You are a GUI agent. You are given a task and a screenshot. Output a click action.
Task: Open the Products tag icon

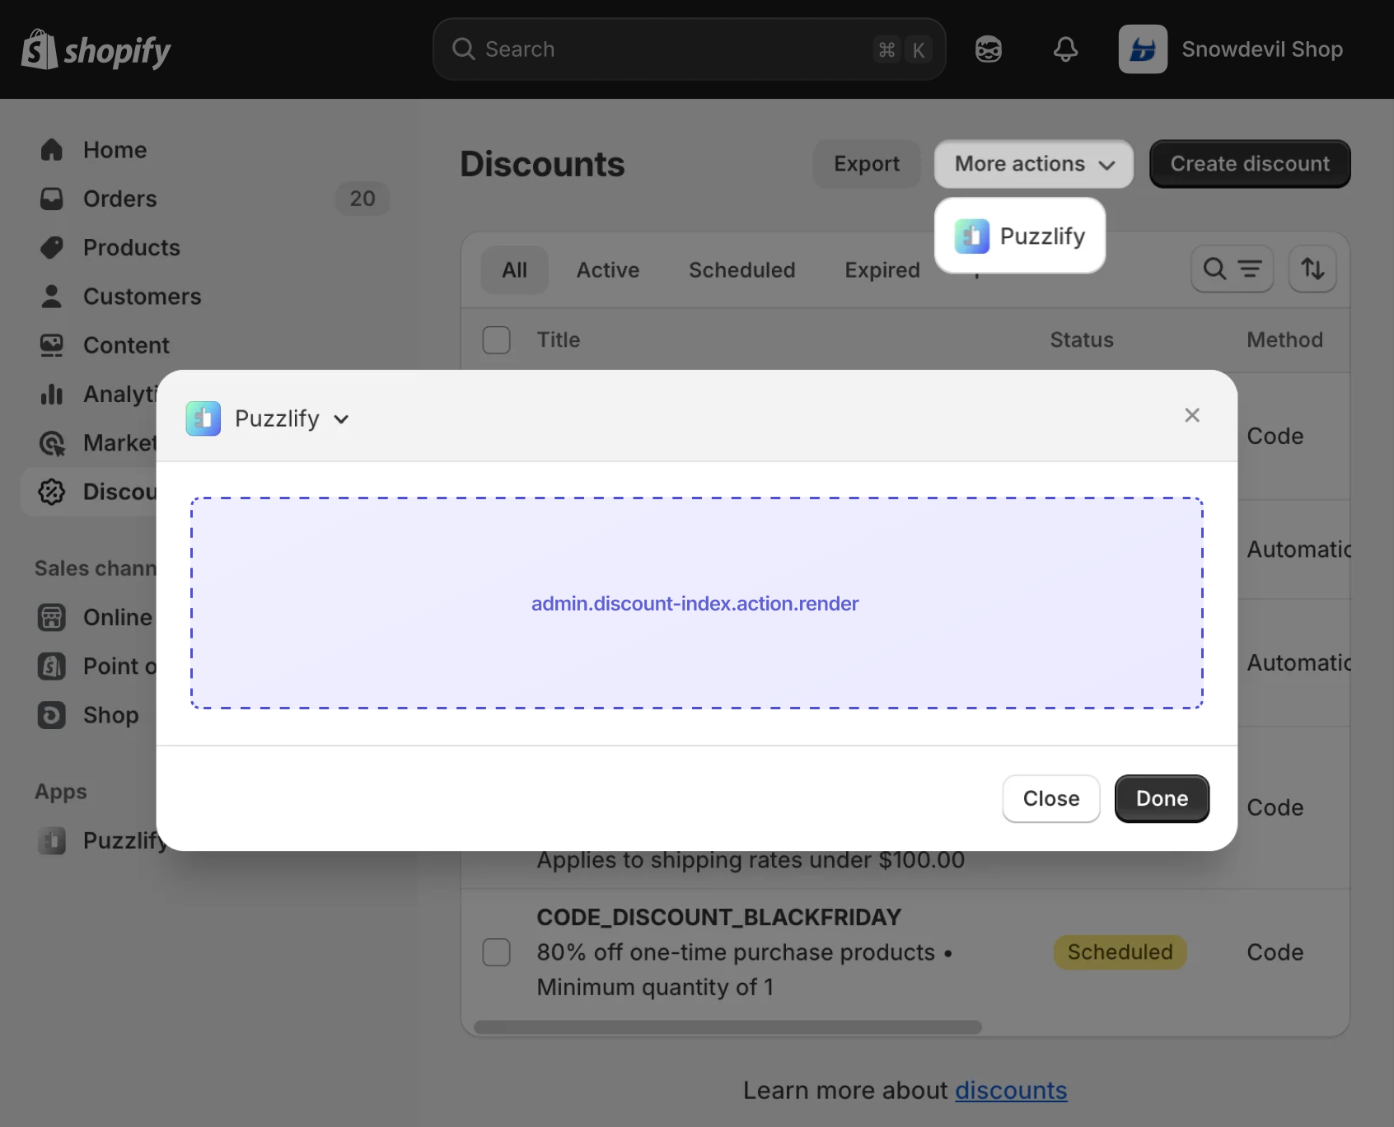coord(52,247)
